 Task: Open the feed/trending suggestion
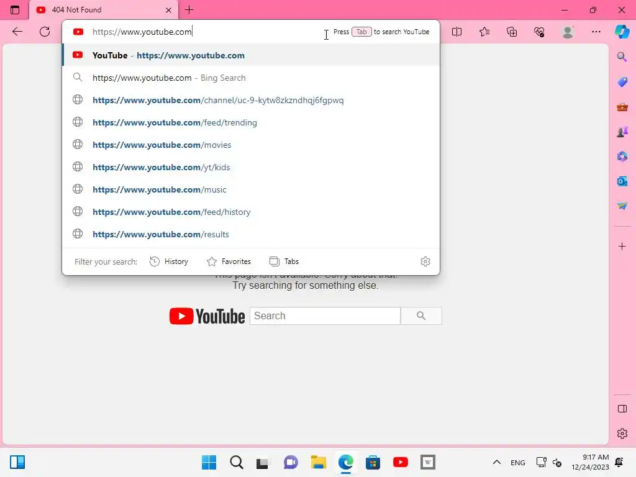coord(251,122)
